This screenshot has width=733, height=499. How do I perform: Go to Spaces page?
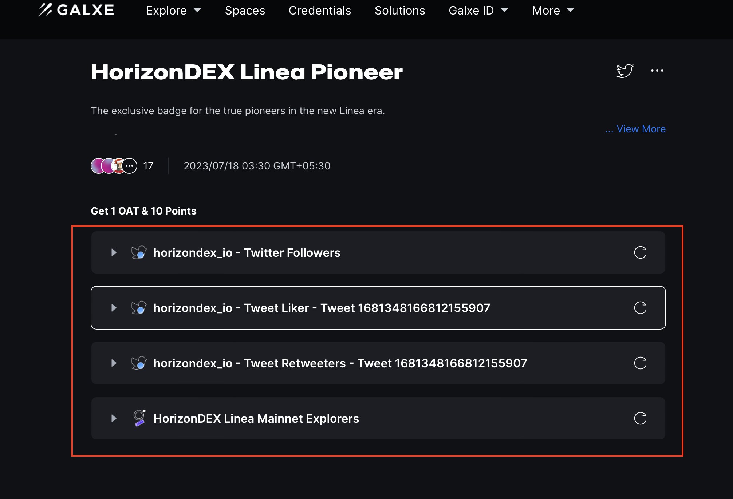[x=245, y=11]
